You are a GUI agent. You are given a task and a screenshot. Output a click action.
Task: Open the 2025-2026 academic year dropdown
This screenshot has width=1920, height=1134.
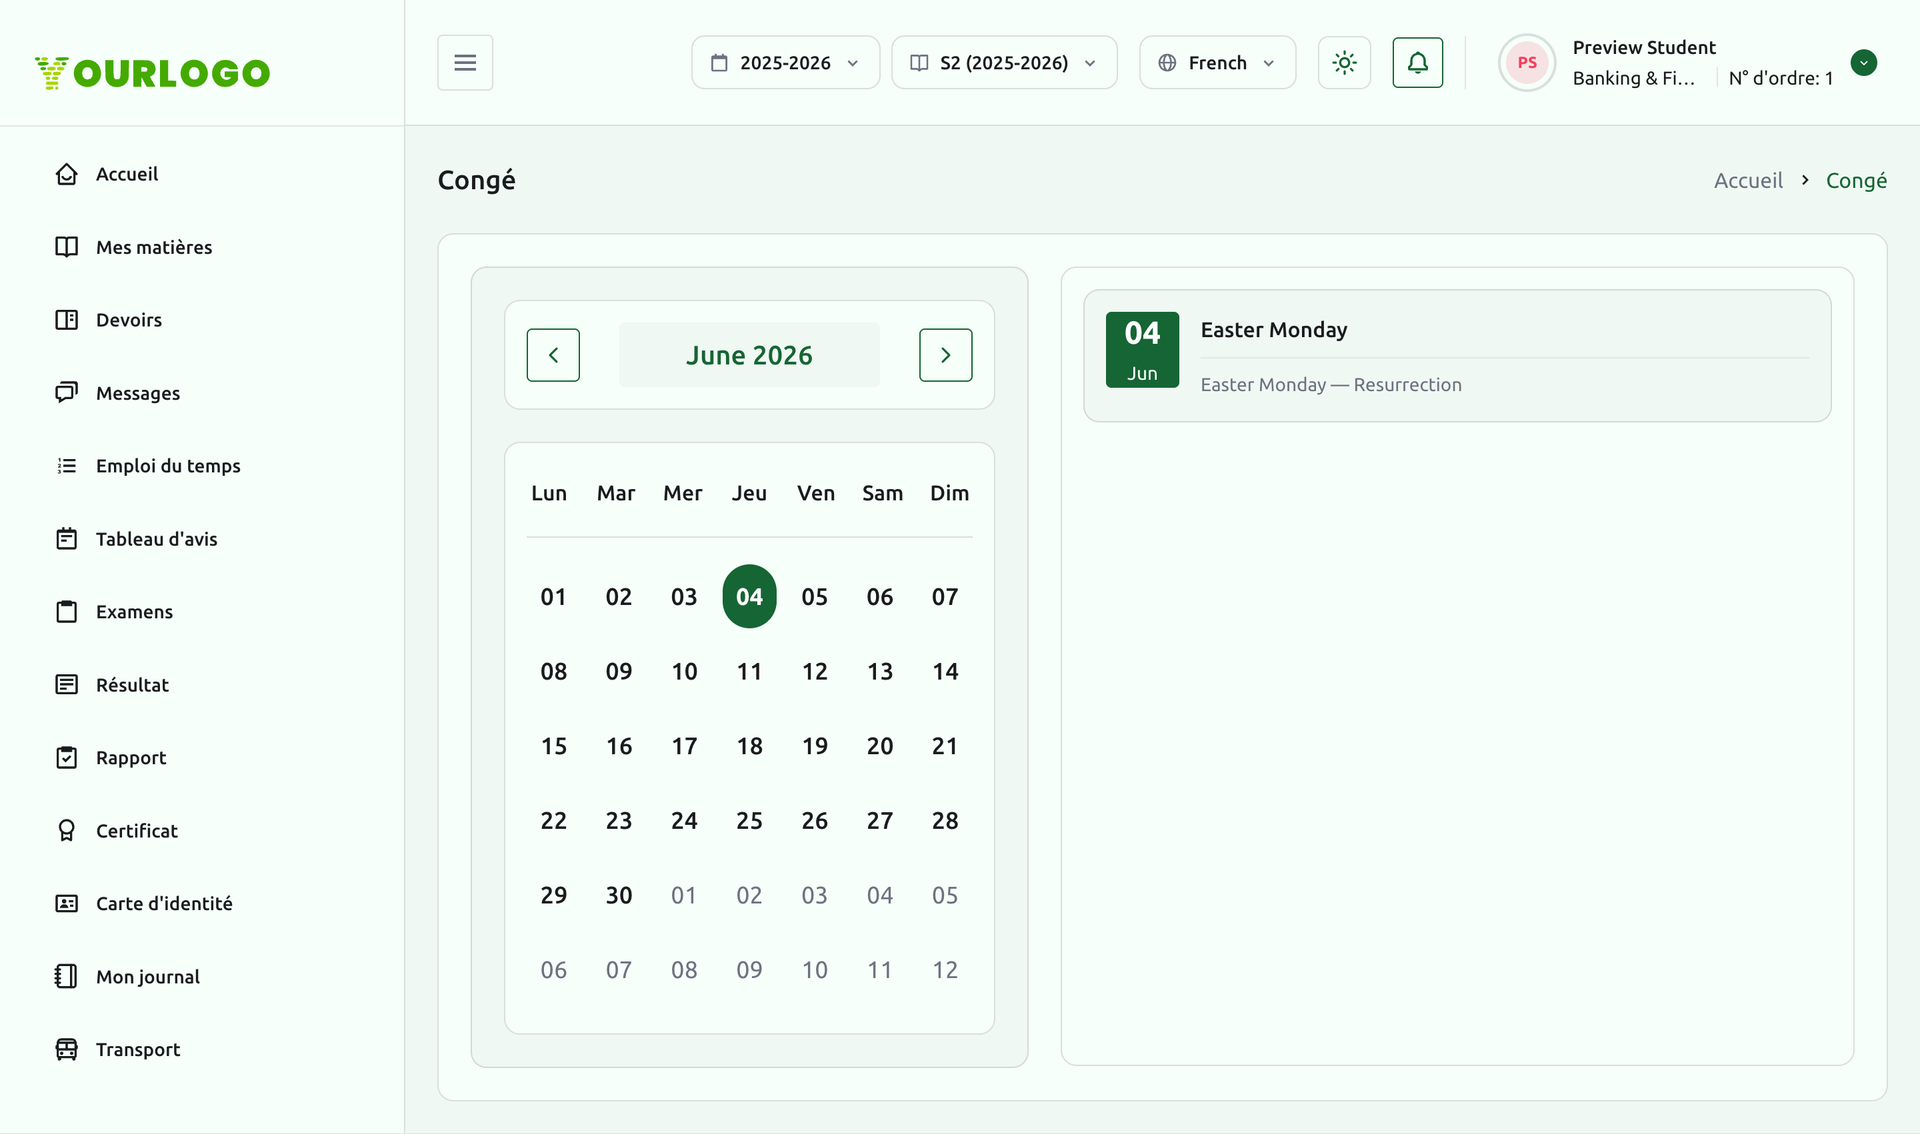tap(785, 63)
